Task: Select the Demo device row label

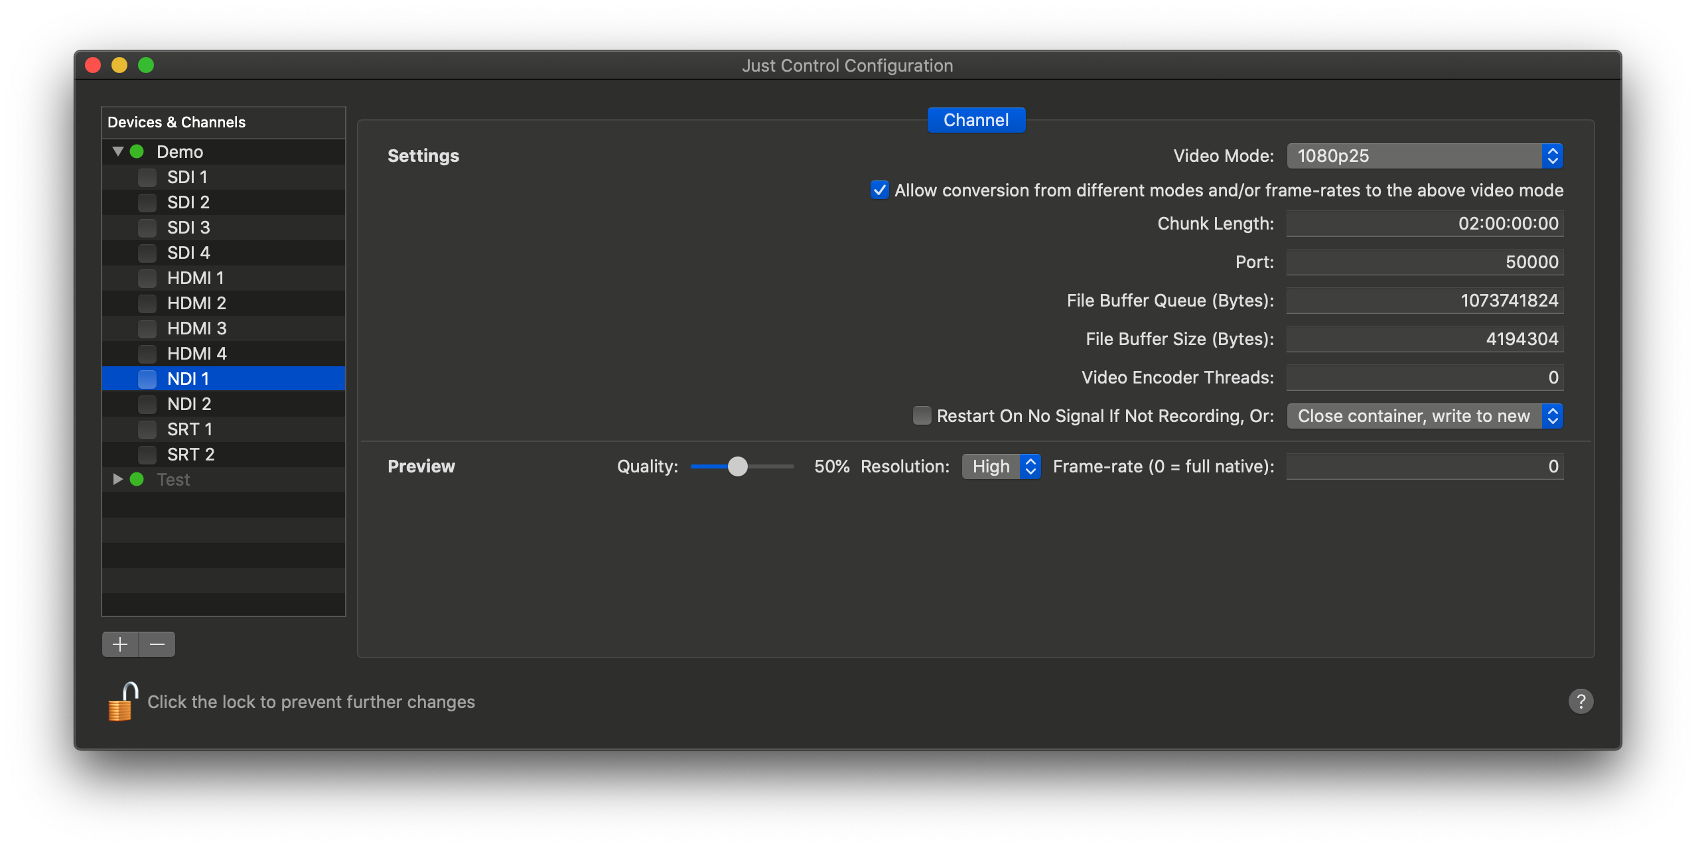Action: point(180,152)
